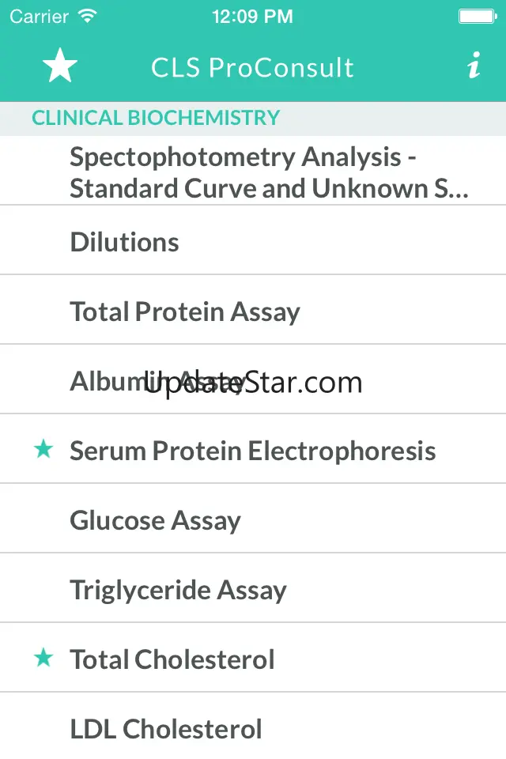Tap the 12:09 PM clock
Viewport: 506px width, 759px height.
tap(253, 17)
